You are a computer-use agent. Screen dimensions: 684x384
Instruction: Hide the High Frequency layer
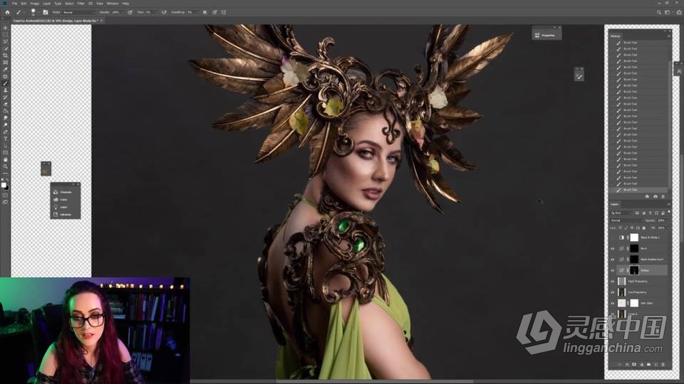(613, 282)
